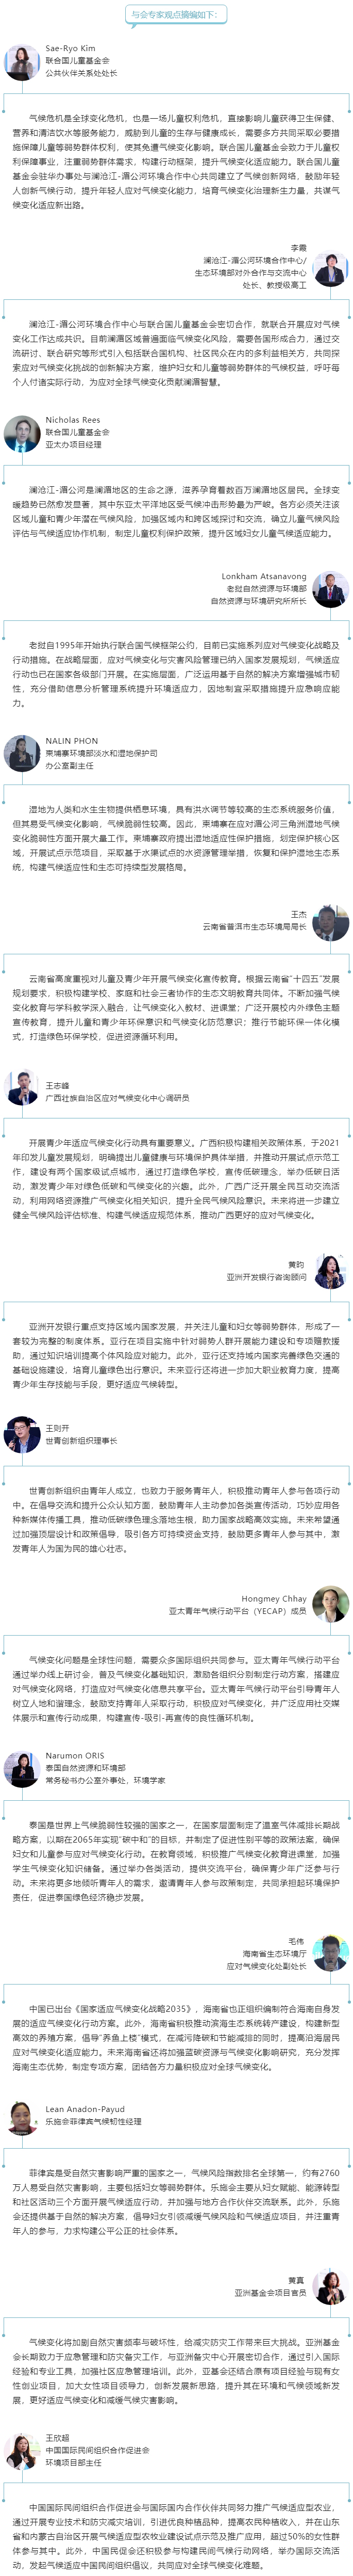The image size is (353, 2576).
Task: Click the name text 'Lonkham Atsanavong'
Action: (264, 577)
